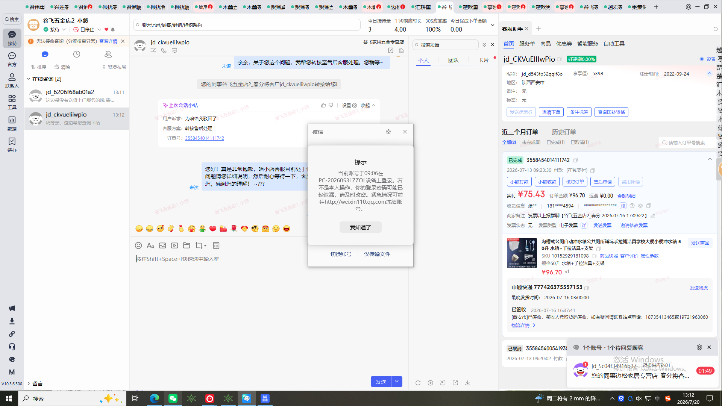Open the settings gear in the 微信 dialog
The height and width of the screenshot is (406, 722).
pos(388,132)
